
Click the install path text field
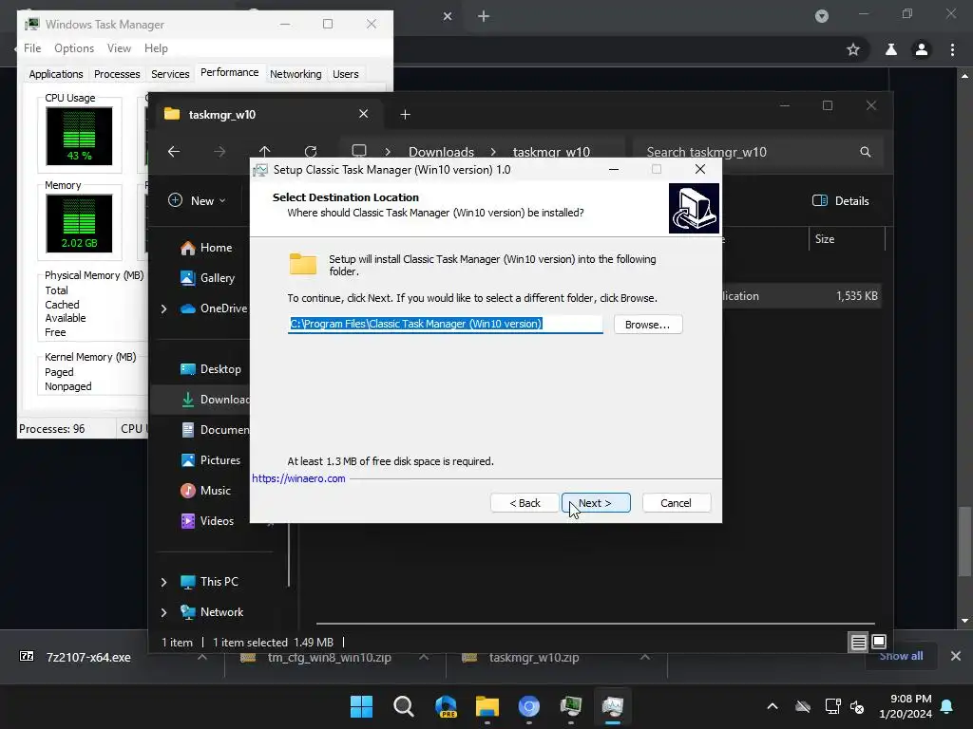(x=445, y=324)
